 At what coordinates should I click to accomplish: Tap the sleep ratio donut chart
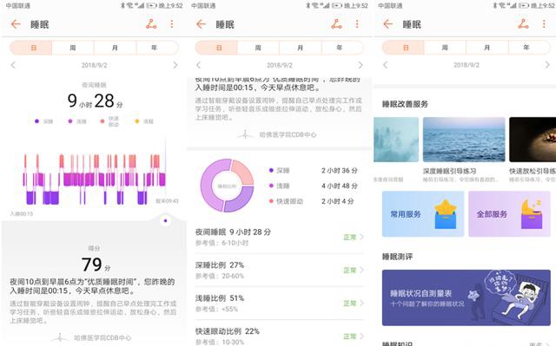[227, 186]
